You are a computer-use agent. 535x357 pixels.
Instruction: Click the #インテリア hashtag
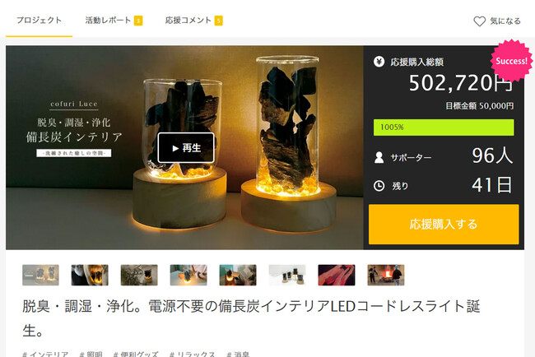(45, 354)
